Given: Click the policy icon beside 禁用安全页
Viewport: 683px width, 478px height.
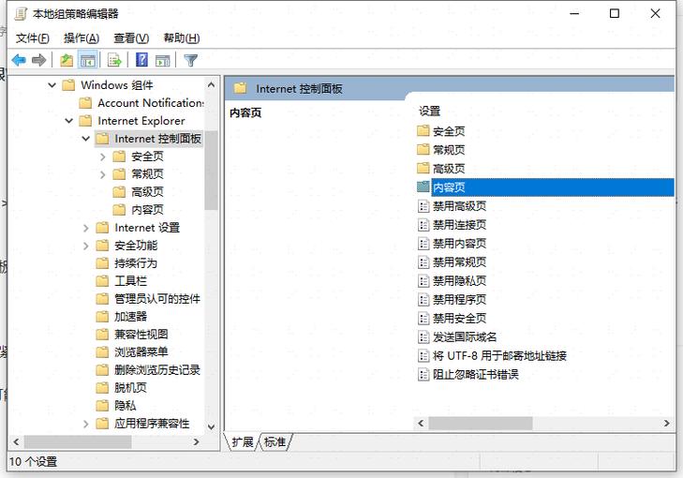Looking at the screenshot, I should coord(423,318).
